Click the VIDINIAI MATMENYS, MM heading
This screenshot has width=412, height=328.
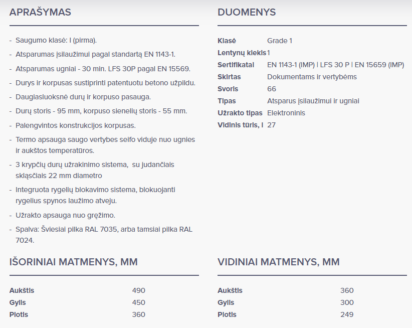point(279,262)
